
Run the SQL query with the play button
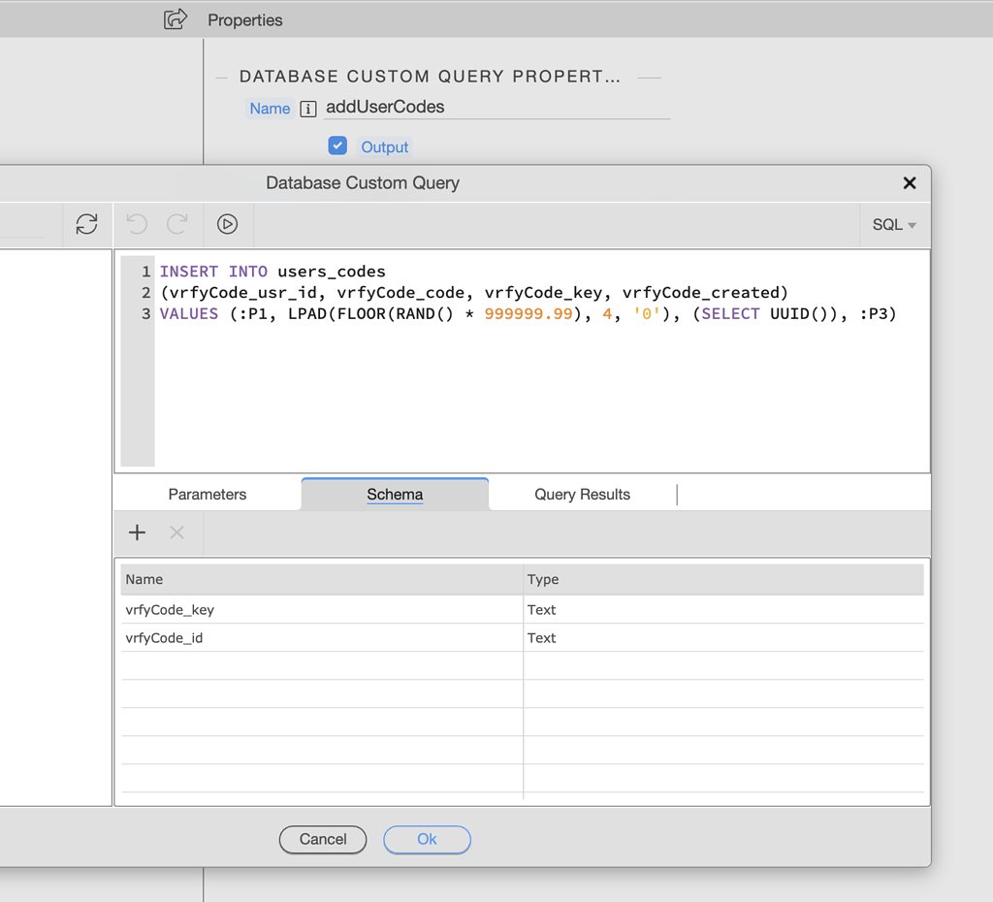pos(228,224)
